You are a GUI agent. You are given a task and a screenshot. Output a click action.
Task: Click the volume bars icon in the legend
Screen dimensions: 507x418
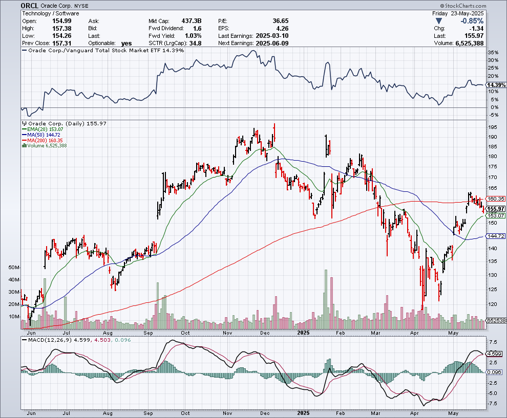tap(24, 146)
